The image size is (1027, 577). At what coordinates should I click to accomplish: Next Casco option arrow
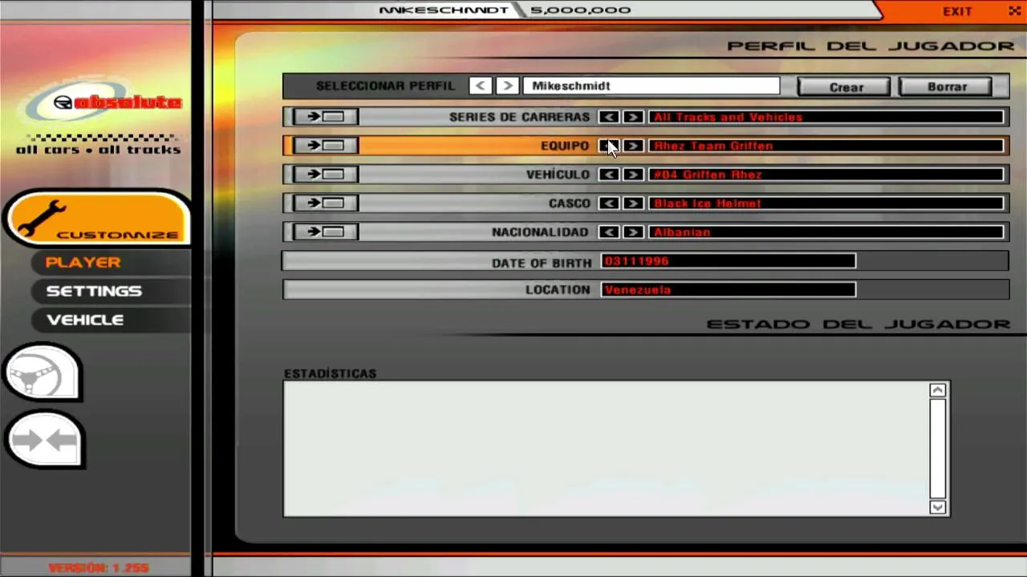tap(633, 204)
